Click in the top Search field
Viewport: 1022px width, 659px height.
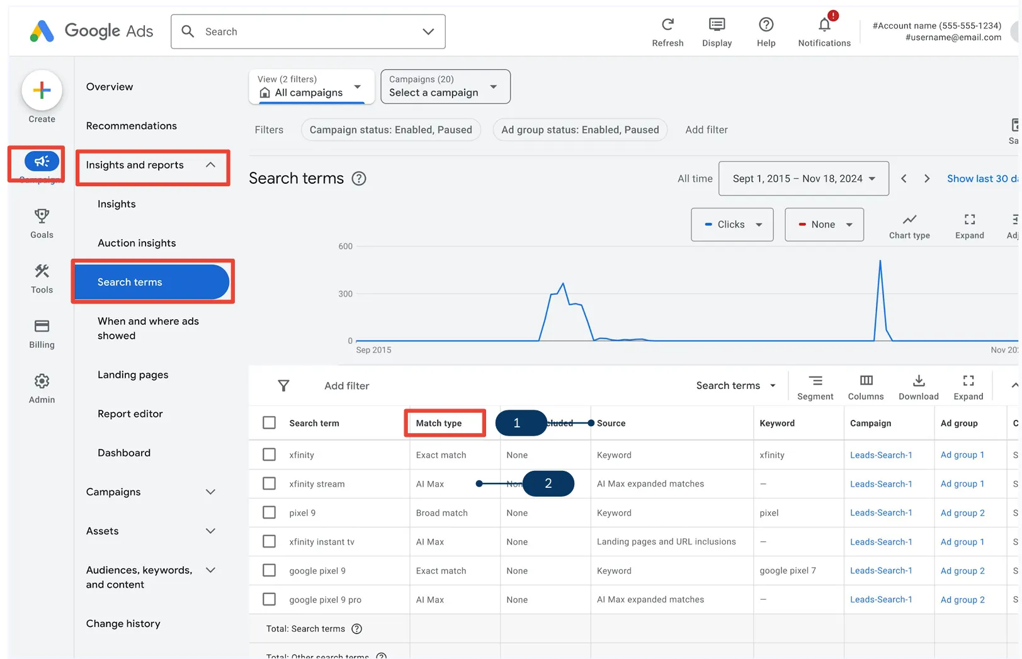pos(308,31)
